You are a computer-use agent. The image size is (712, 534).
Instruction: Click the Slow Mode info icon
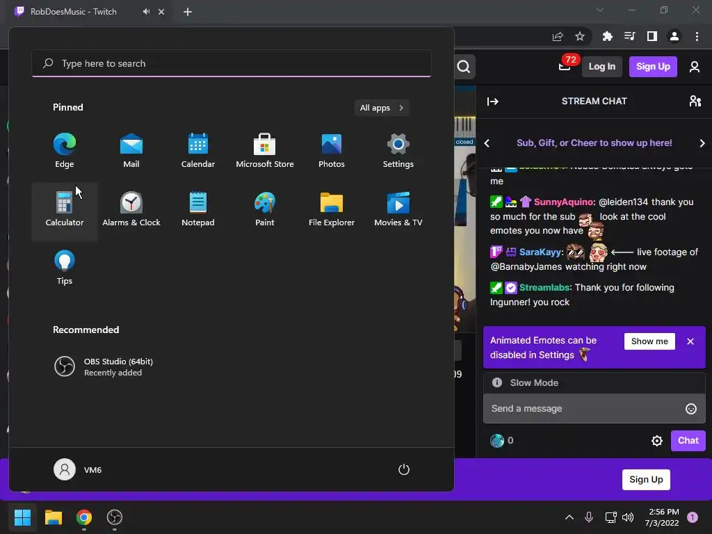[497, 382]
